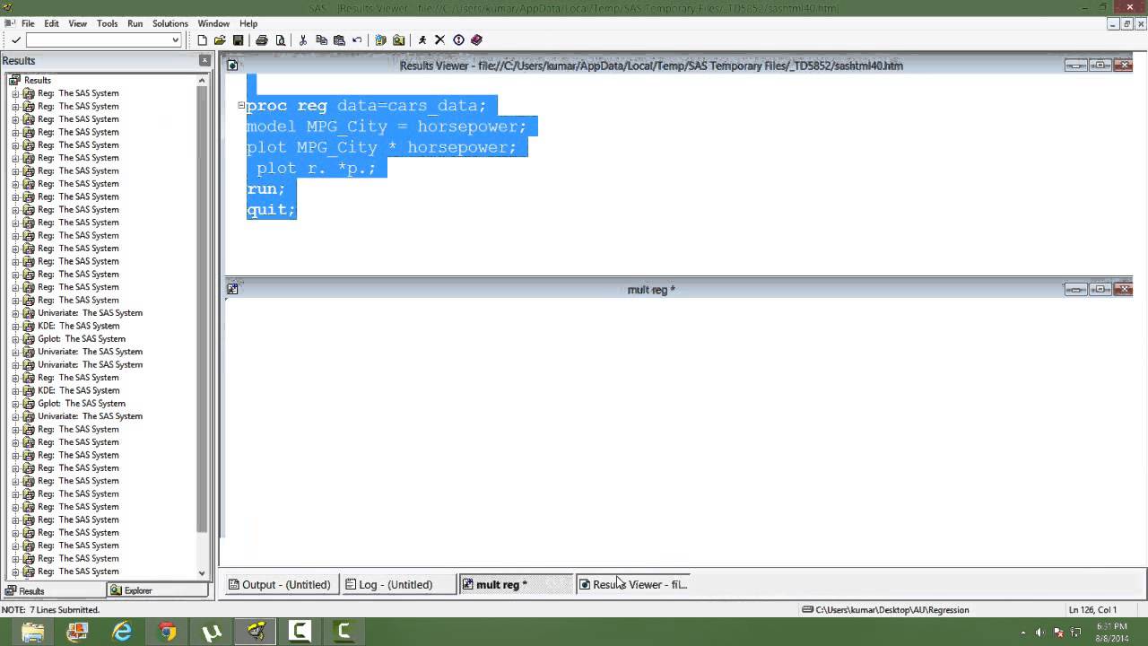Switch to the Results Viewer window tab
The width and height of the screenshot is (1148, 646).
pos(633,584)
